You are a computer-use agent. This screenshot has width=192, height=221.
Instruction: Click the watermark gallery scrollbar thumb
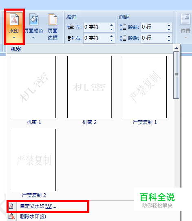(176, 75)
